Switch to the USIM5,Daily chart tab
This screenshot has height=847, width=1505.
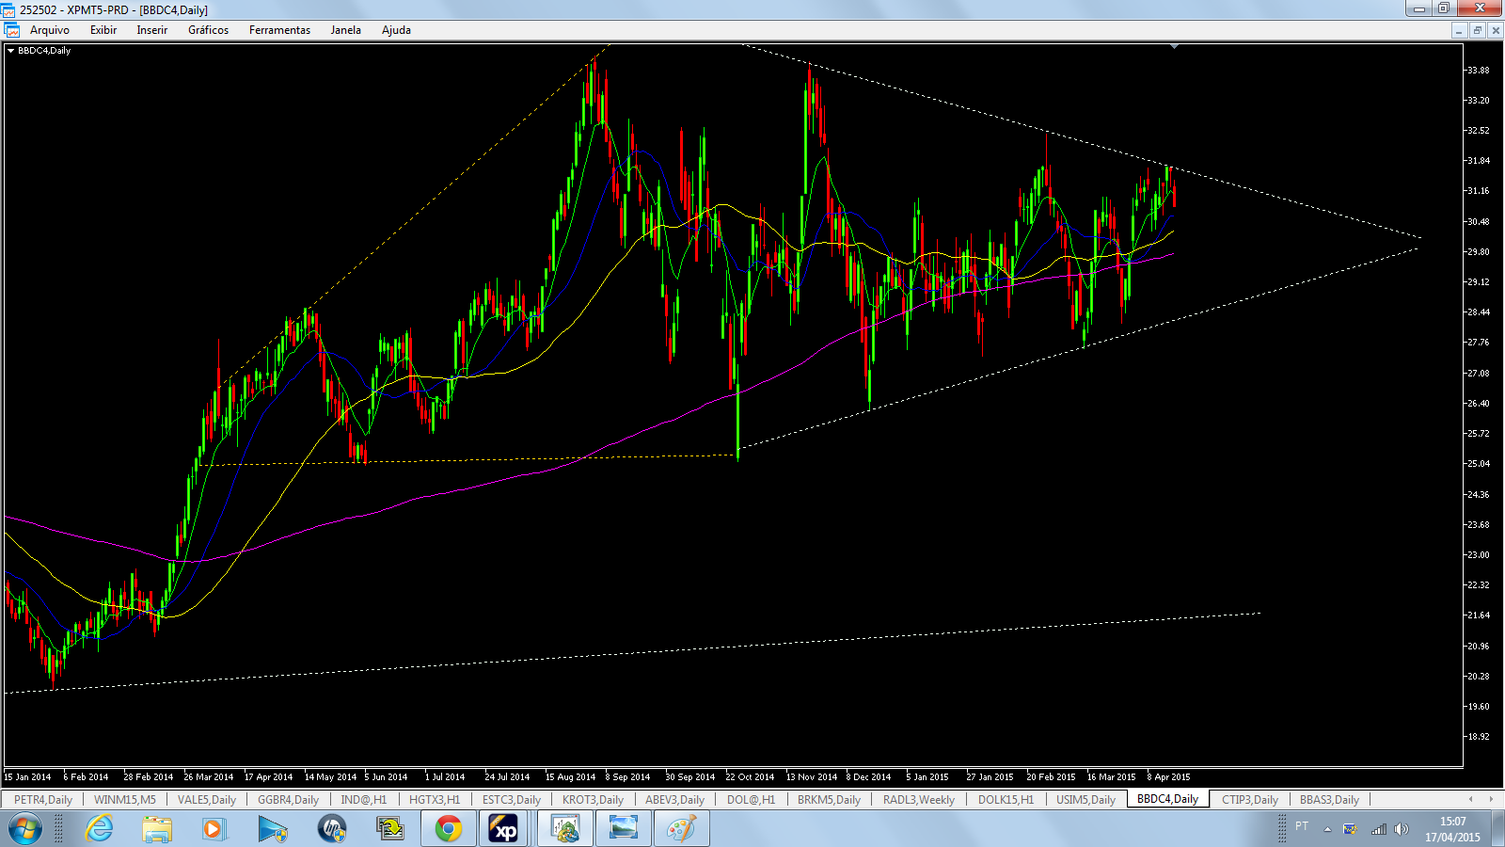click(1085, 800)
